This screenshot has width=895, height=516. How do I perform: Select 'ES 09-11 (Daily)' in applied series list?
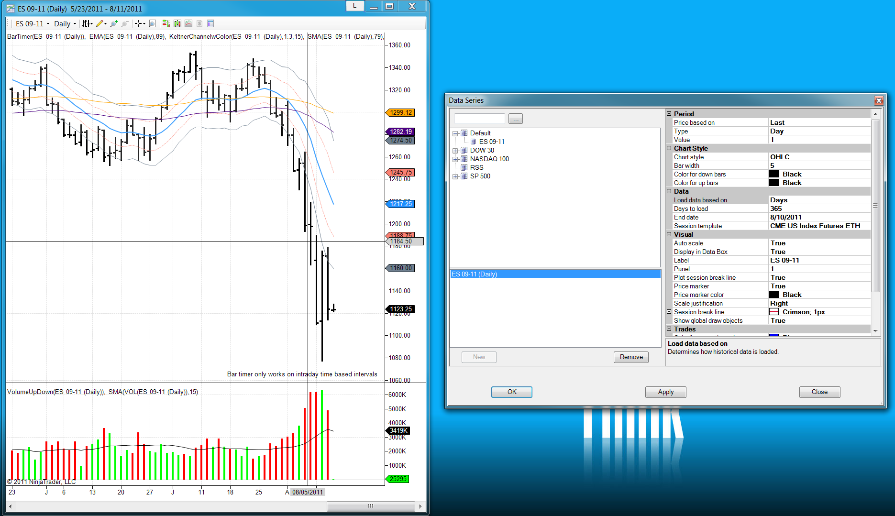tap(555, 274)
